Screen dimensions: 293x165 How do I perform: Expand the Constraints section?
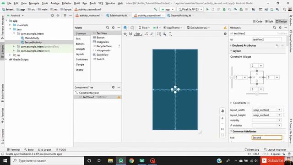tap(231, 103)
